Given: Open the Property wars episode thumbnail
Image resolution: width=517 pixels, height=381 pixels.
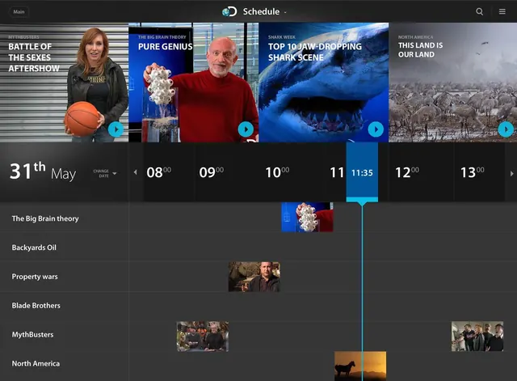Looking at the screenshot, I should point(254,277).
